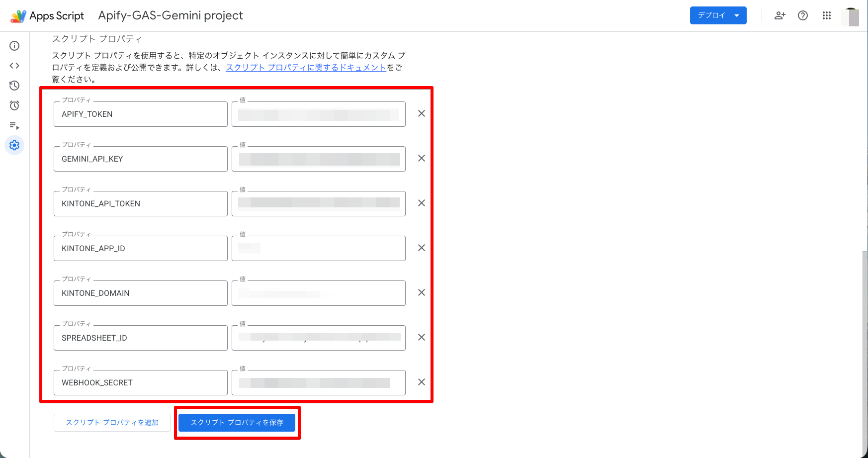This screenshot has width=868, height=458.
Task: Open the help question mark icon
Action: [x=803, y=15]
